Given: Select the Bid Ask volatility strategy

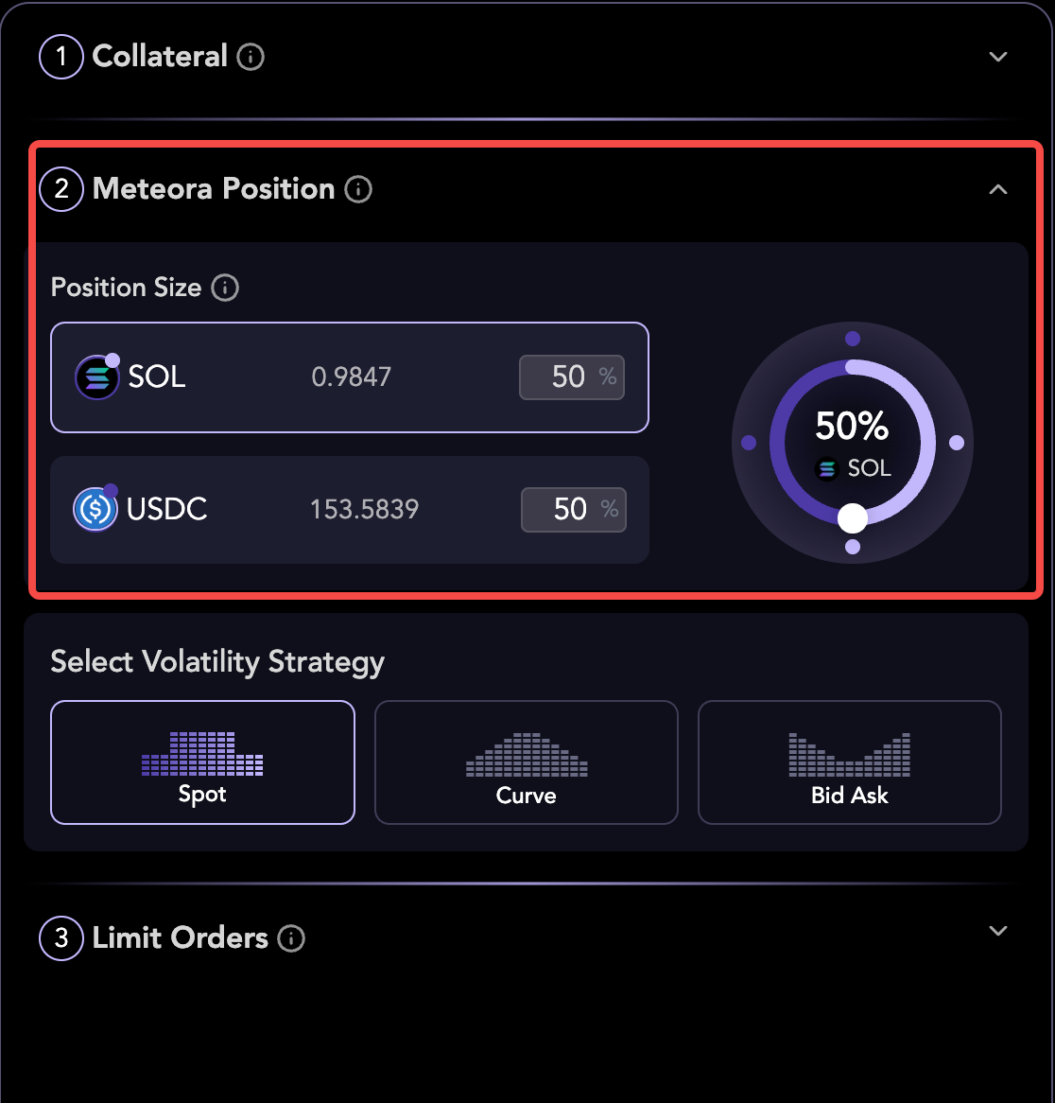Looking at the screenshot, I should (849, 762).
